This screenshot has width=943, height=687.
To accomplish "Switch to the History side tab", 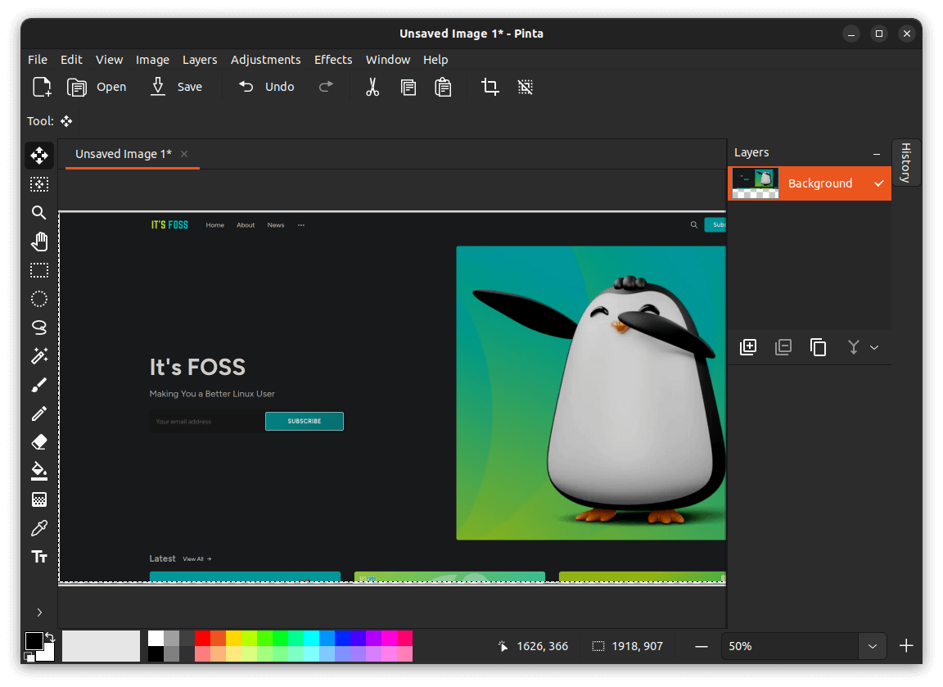I will point(905,162).
